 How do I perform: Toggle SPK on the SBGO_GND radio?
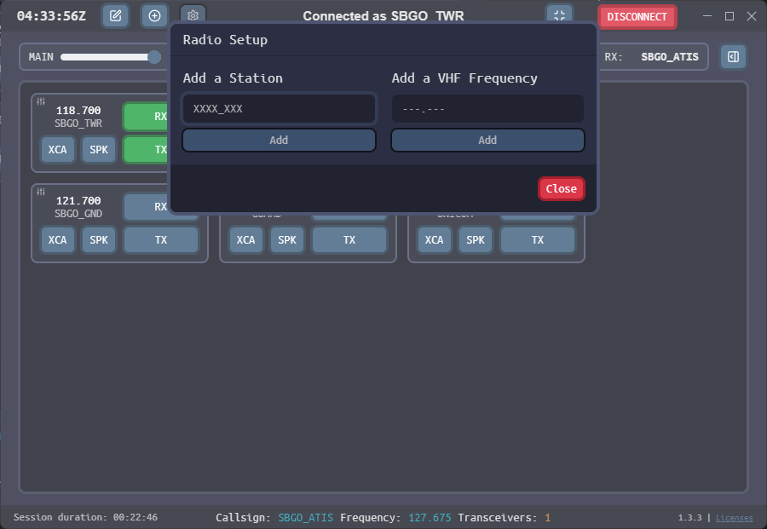click(x=99, y=240)
